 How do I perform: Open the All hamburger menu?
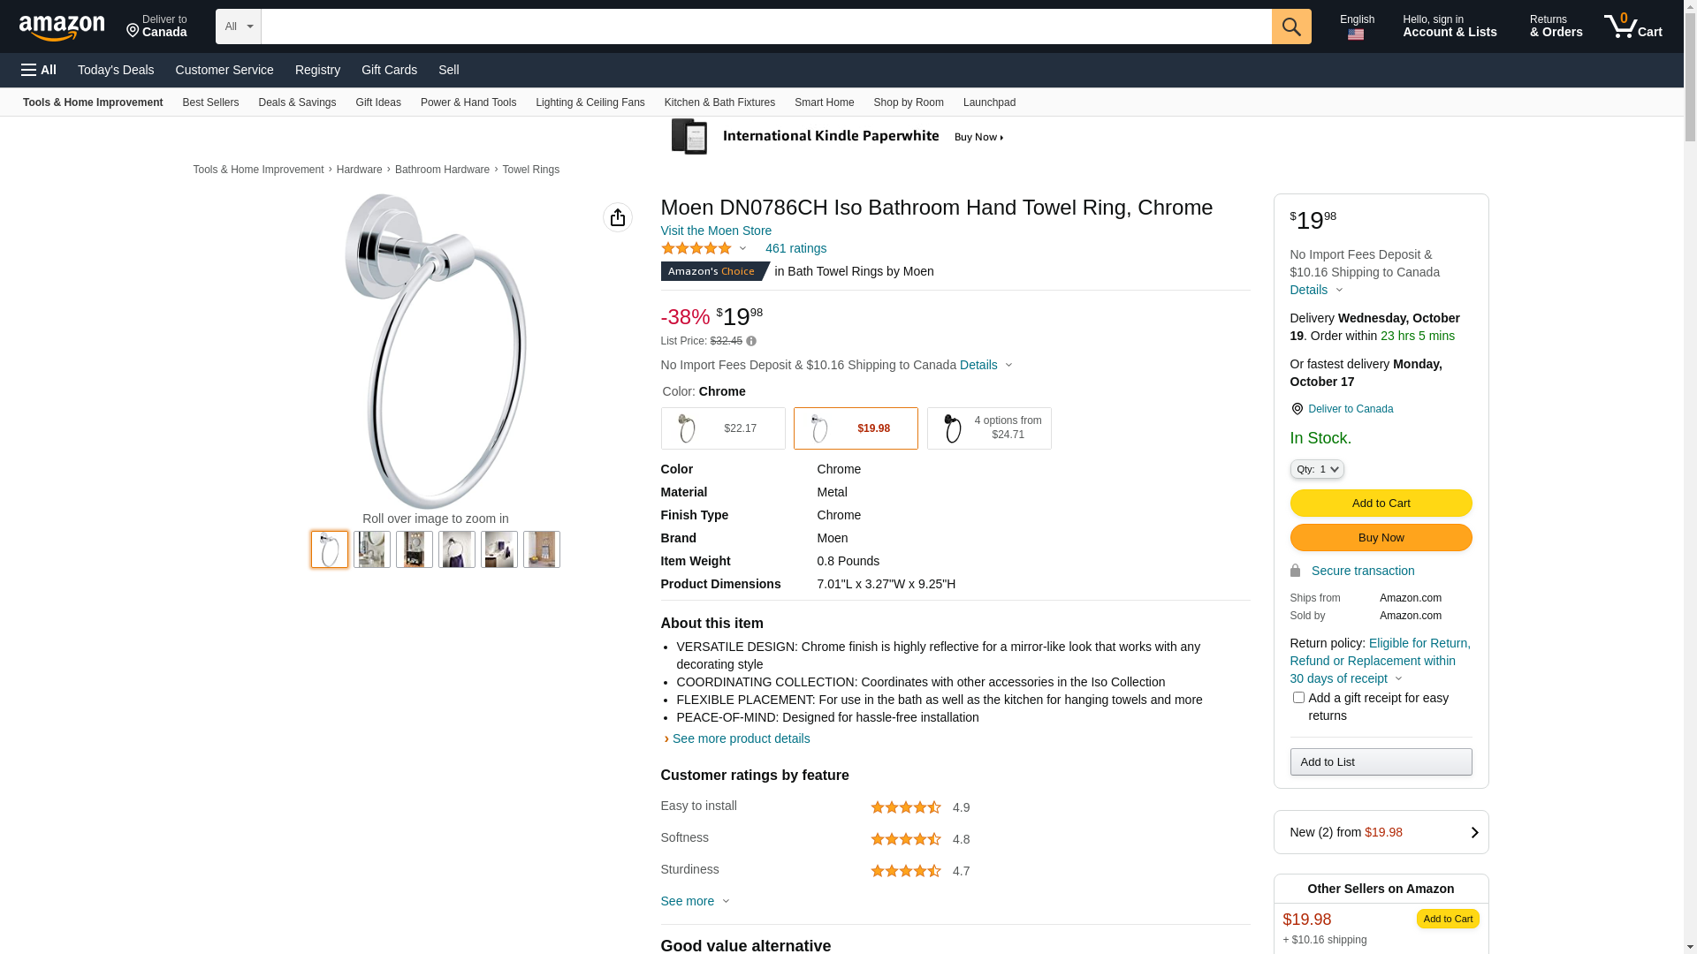click(39, 70)
